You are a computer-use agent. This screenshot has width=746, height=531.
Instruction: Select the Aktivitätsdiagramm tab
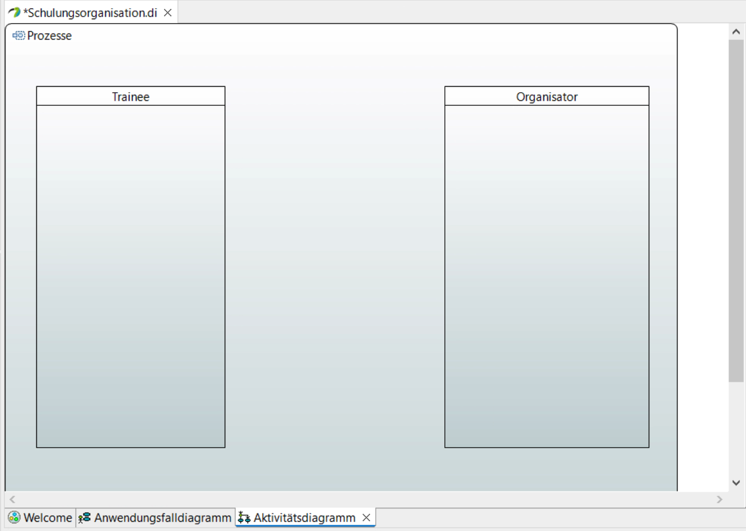click(x=305, y=518)
